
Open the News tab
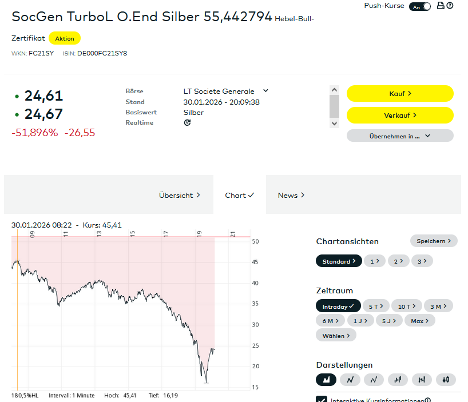(x=291, y=195)
